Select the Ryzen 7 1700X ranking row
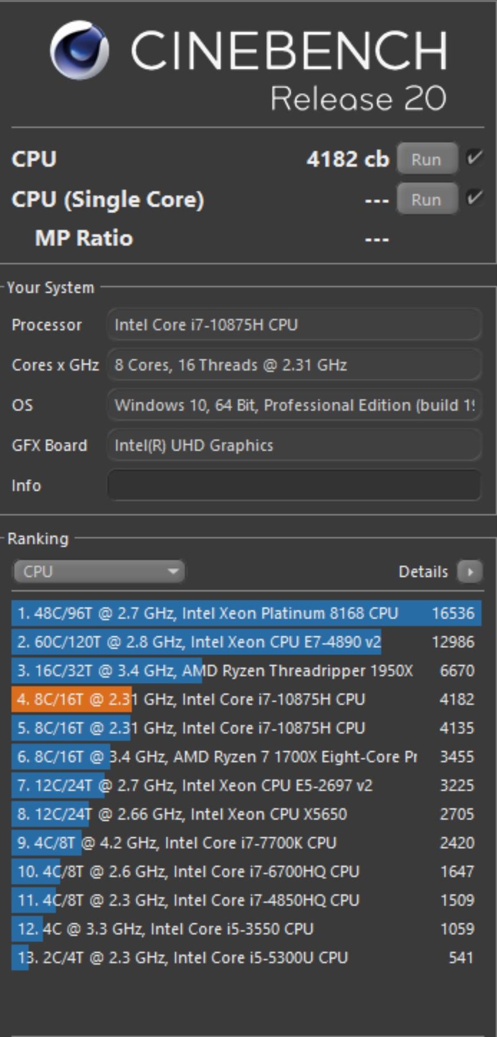 (x=245, y=756)
